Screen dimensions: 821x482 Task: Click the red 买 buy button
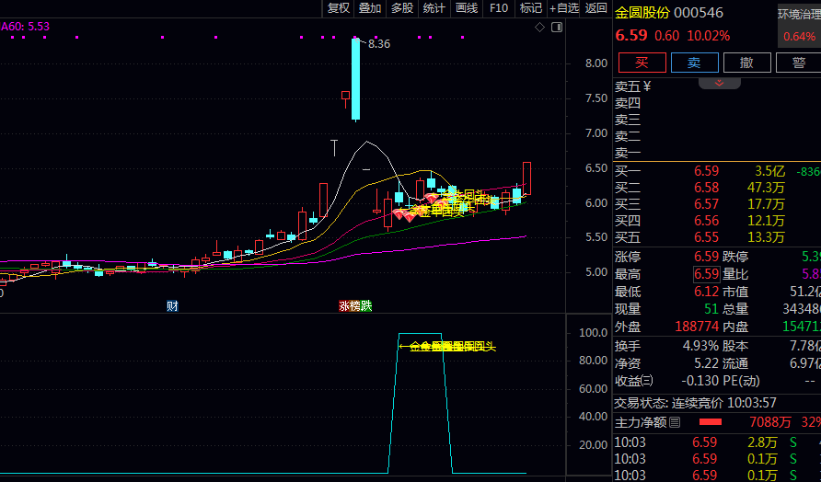tap(642, 63)
